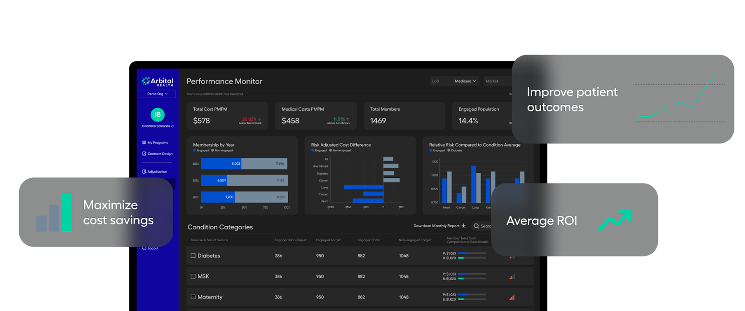
Task: Click the 17,696 non-engaged bar for 2023
Action: click(264, 164)
